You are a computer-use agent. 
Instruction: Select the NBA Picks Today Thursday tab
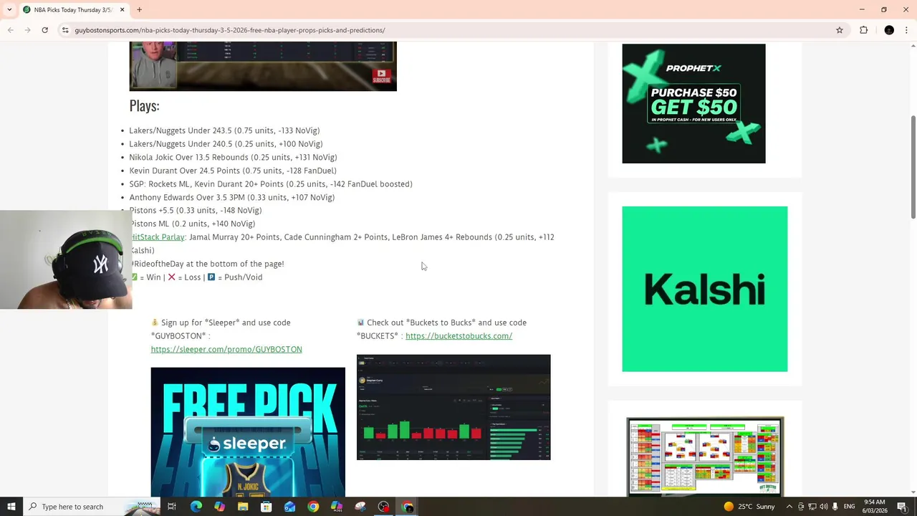point(73,10)
